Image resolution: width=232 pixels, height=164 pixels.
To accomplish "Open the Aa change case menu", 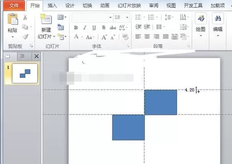I will (90, 37).
